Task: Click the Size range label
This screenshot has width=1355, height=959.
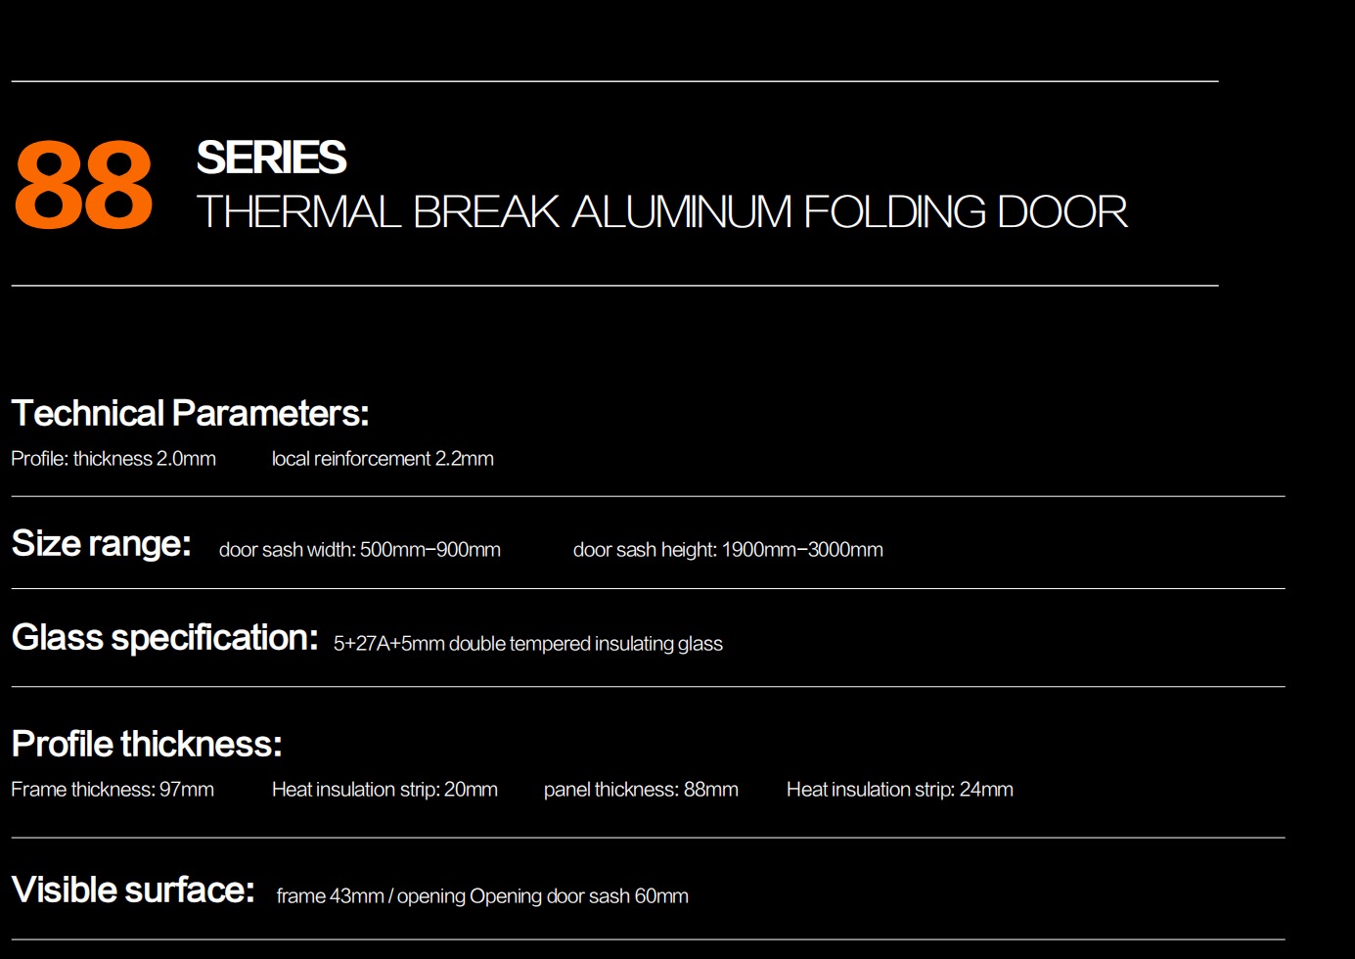Action: coord(101,543)
